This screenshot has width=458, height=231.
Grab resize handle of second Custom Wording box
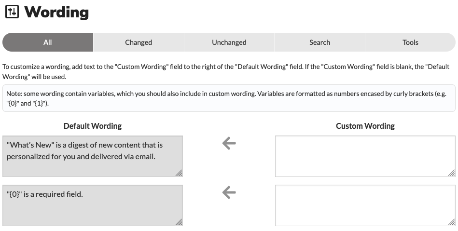tap(452, 222)
